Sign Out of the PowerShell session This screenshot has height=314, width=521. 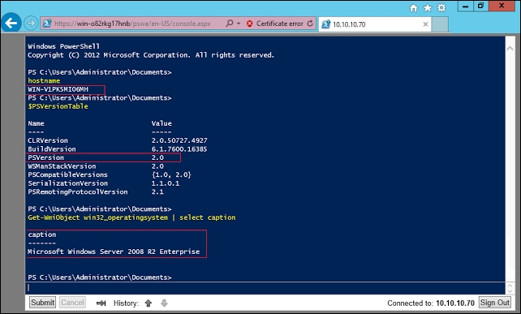pos(495,303)
